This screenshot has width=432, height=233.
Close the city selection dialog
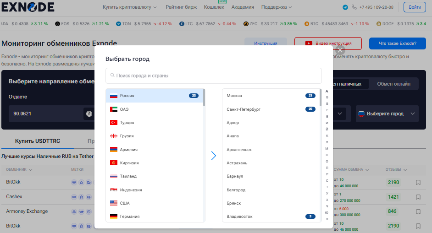click(x=340, y=50)
